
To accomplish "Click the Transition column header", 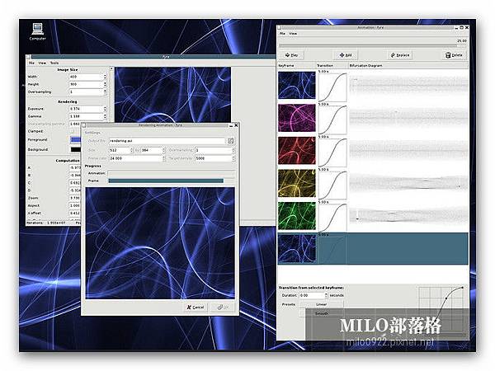I will click(332, 66).
